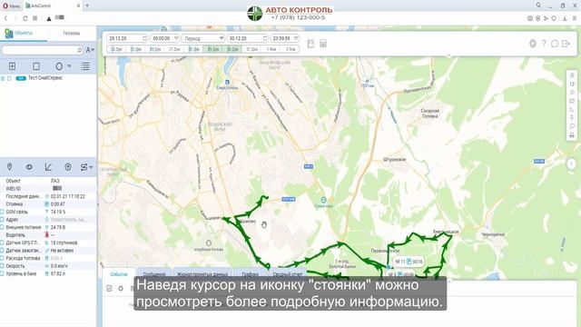Screen dimensions: 581x327
Task: Switch to the Объекты tab
Action: point(24,34)
